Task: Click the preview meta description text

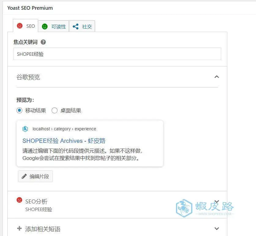Action: [x=82, y=154]
